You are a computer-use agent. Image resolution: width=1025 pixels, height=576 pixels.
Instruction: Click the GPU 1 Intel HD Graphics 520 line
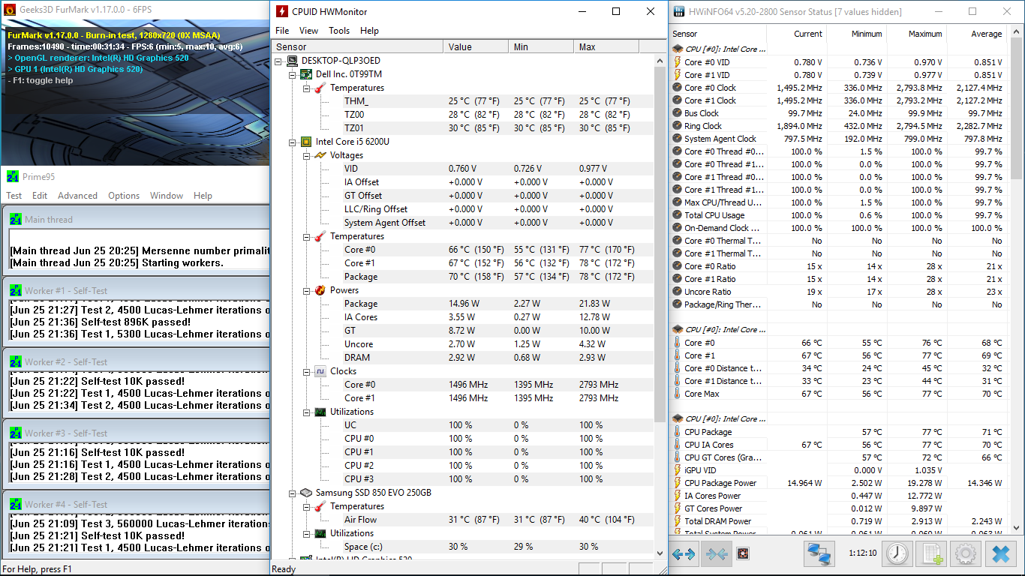click(75, 69)
